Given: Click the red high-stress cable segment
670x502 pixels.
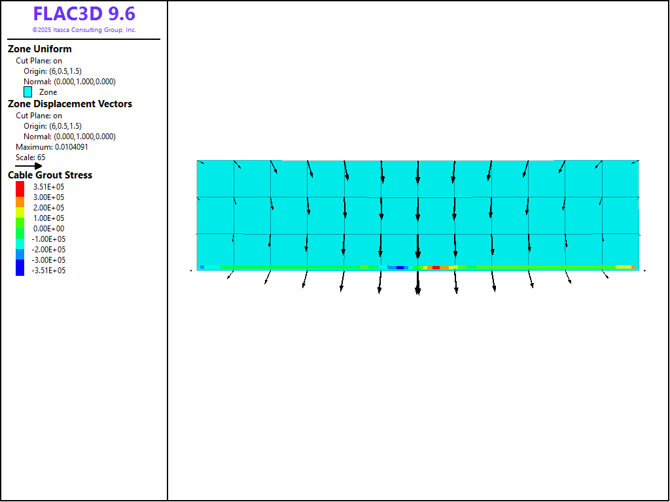Looking at the screenshot, I should click(436, 267).
